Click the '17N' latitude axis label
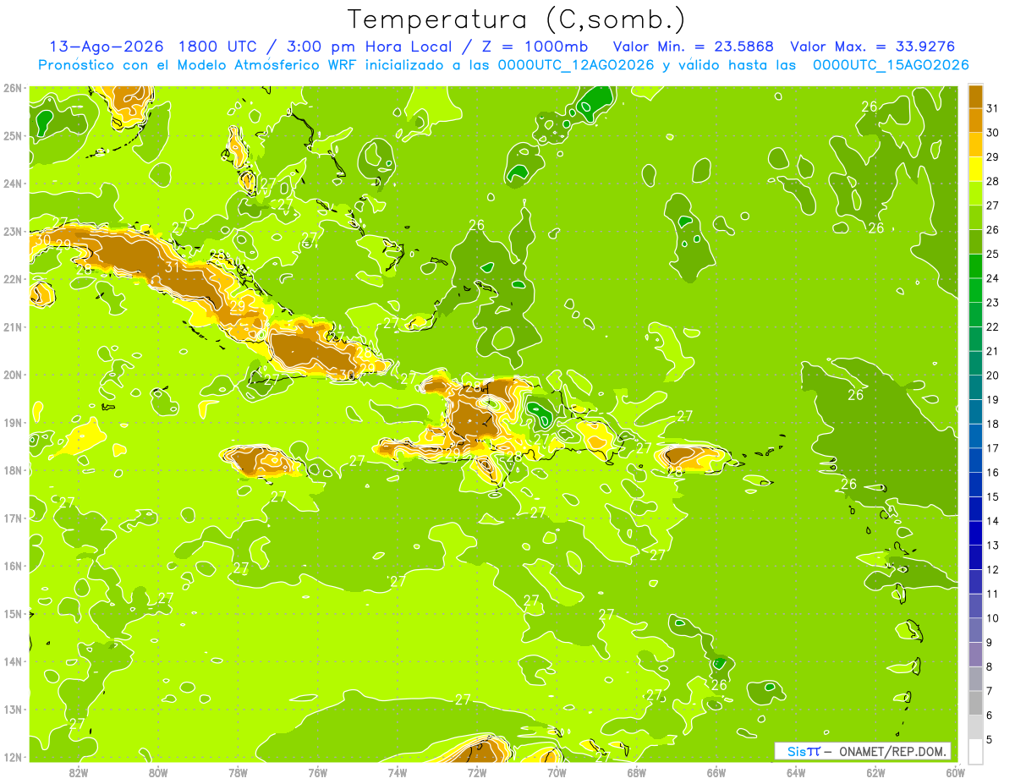The width and height of the screenshot is (1015, 784). point(12,518)
